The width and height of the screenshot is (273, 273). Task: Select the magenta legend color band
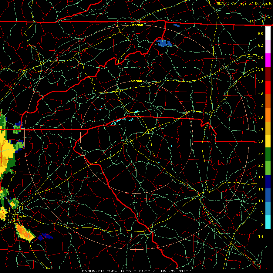[268, 60]
